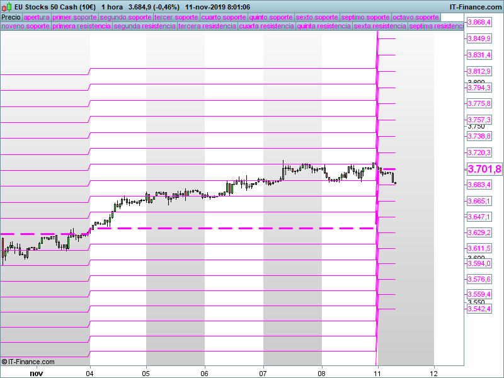
Task: Click the 07 date marker on time axis
Action: coord(263,374)
